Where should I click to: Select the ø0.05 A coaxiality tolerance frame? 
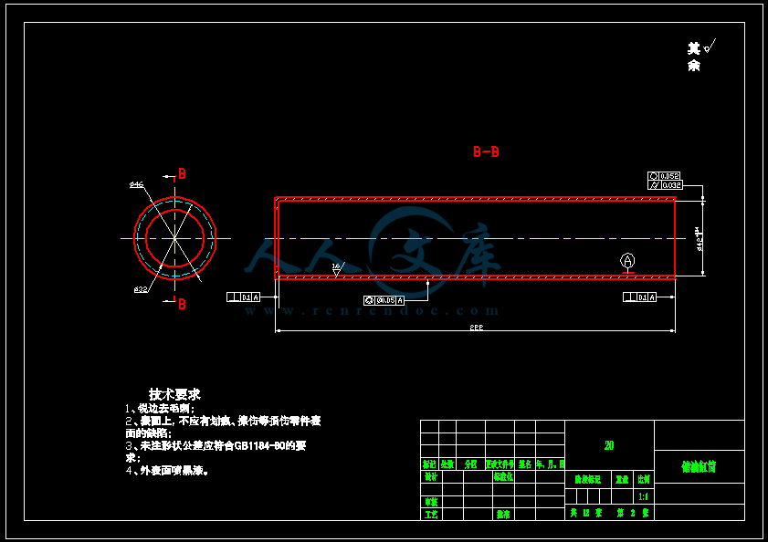click(384, 300)
